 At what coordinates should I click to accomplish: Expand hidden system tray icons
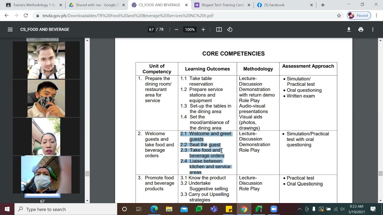(300, 209)
